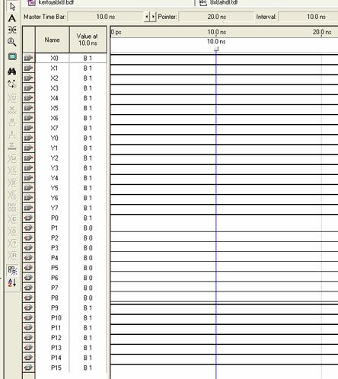Select the X0 input signal row
The width and height of the screenshot is (338, 379).
65,58
